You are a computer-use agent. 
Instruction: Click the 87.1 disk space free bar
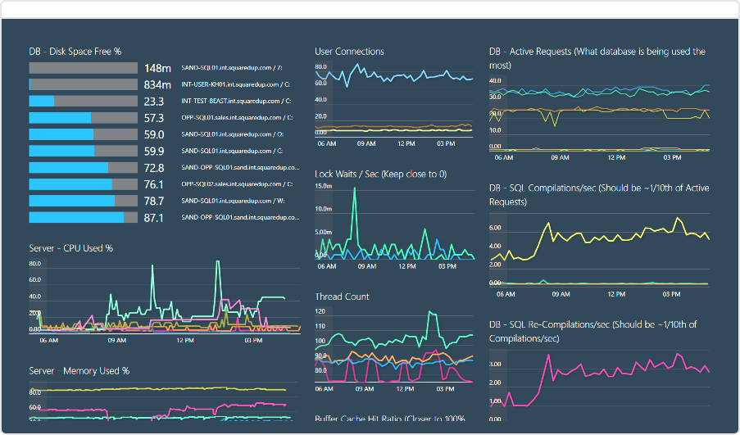tap(83, 218)
